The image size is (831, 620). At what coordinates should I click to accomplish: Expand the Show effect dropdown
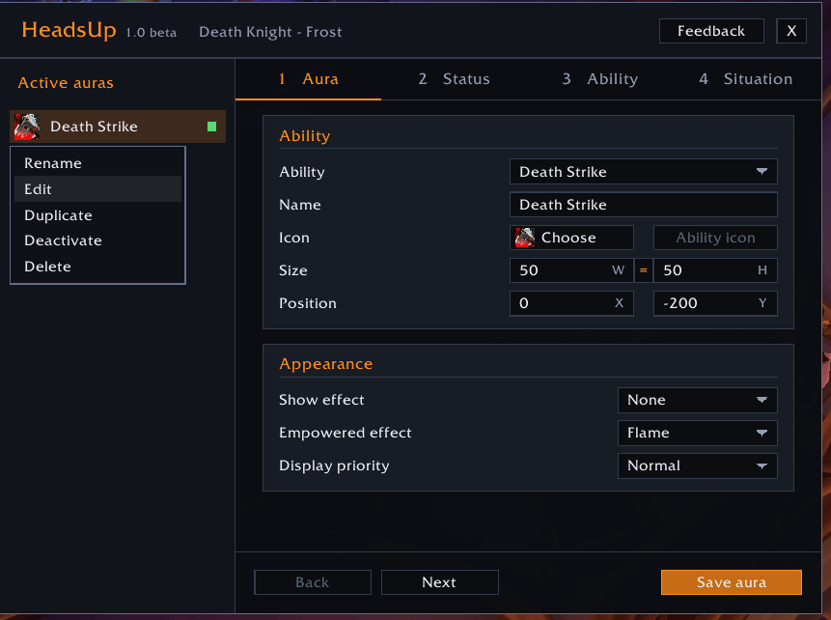[x=698, y=400]
